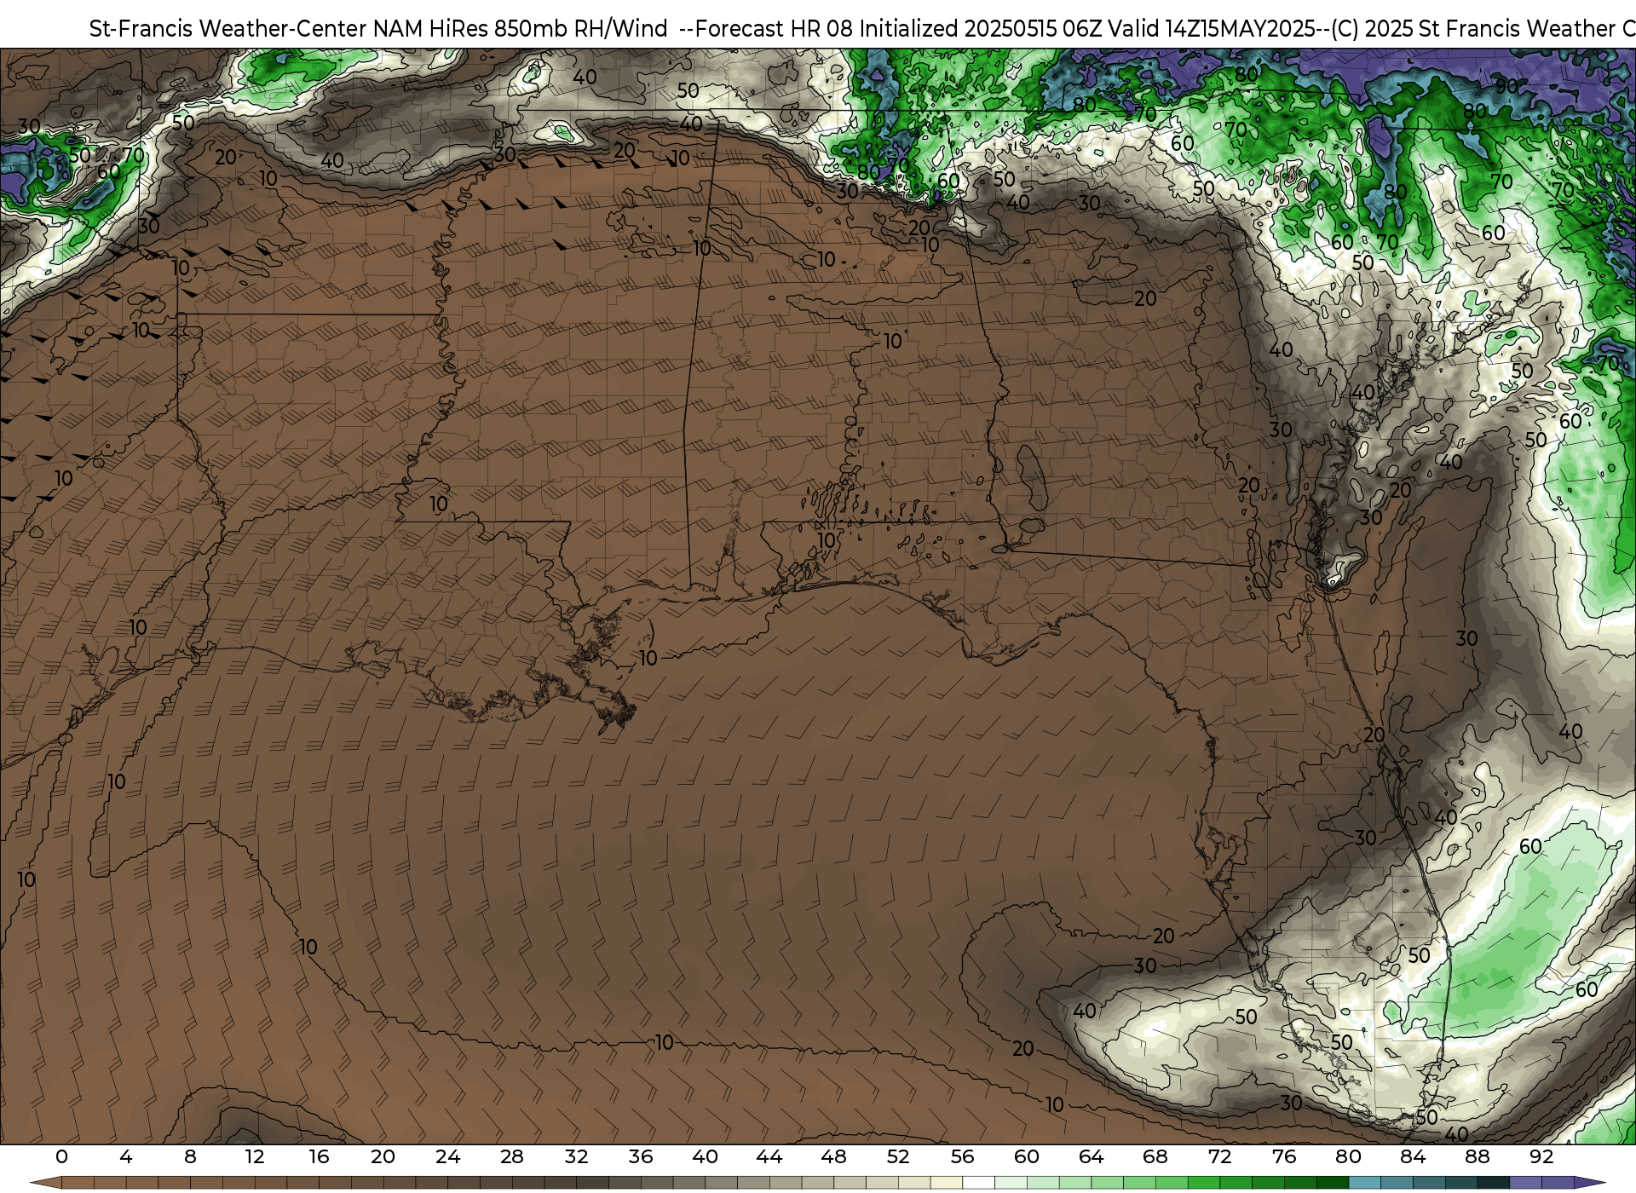Click the colorbar tick label "32"
Viewport: 1636px width, 1193px height.
[576, 1156]
